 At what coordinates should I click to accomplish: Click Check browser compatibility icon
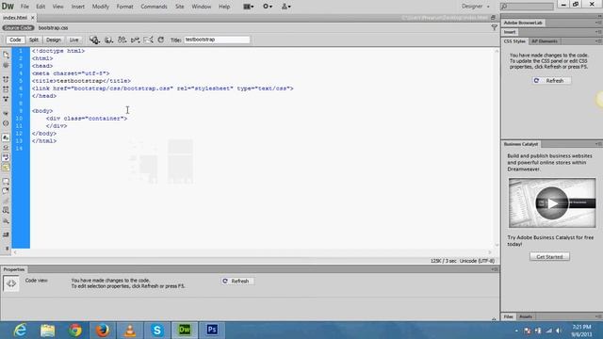point(148,40)
